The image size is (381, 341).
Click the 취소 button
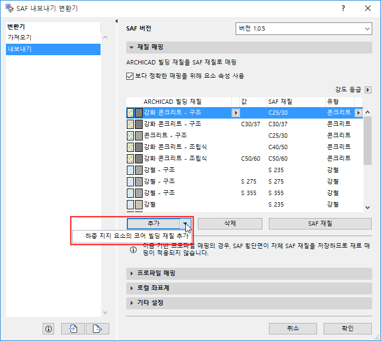[x=293, y=328]
